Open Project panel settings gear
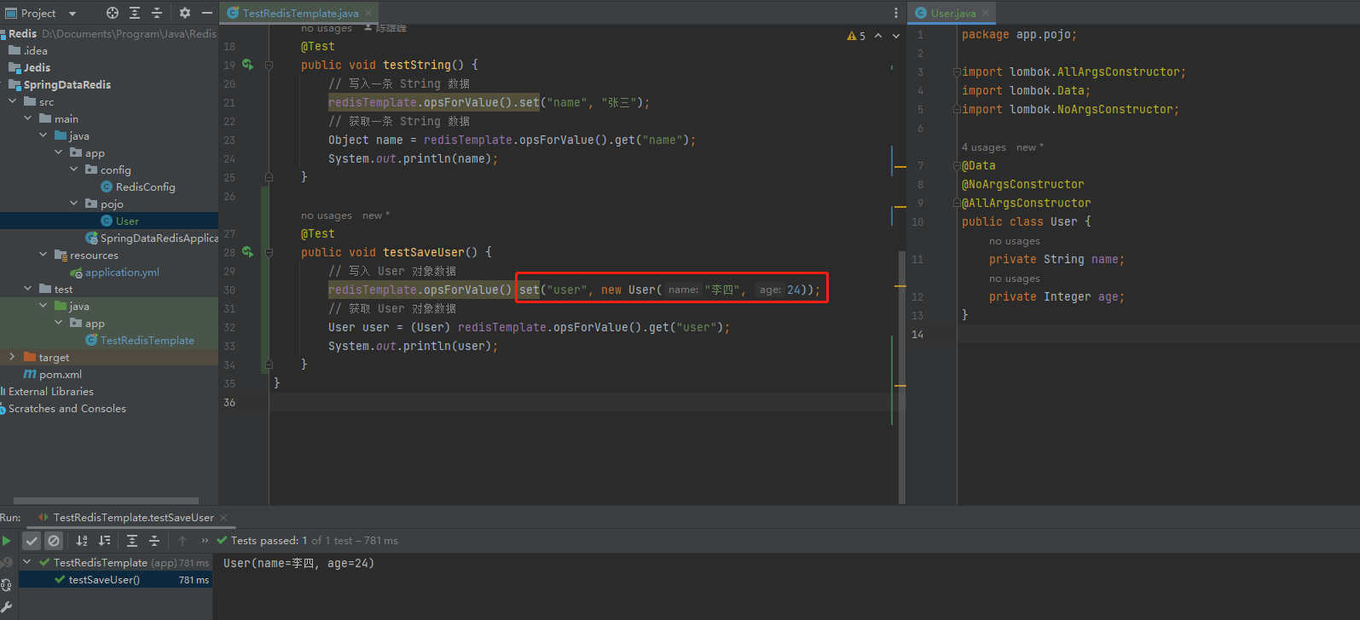This screenshot has height=620, width=1360. [x=185, y=13]
